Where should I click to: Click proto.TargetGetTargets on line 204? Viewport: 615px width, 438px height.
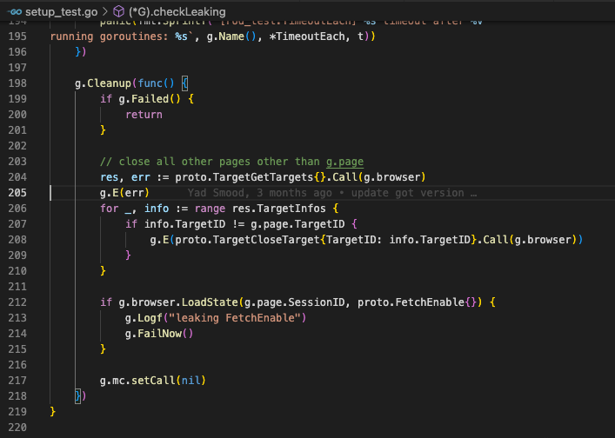point(244,177)
